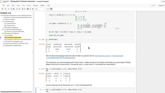Jump to 1.3 Voraussetzungen heading
Image resolution: width=165 pixels, height=93 pixels.
(x=9, y=21)
